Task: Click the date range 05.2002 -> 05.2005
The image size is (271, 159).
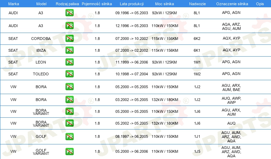Action: click(x=132, y=123)
